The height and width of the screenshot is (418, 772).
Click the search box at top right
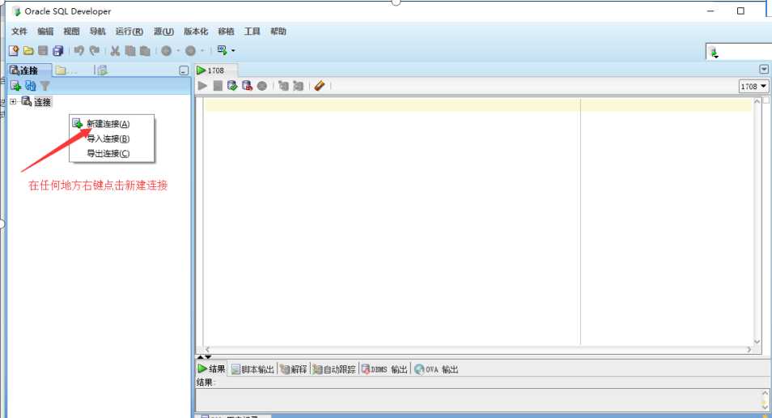[x=739, y=52]
